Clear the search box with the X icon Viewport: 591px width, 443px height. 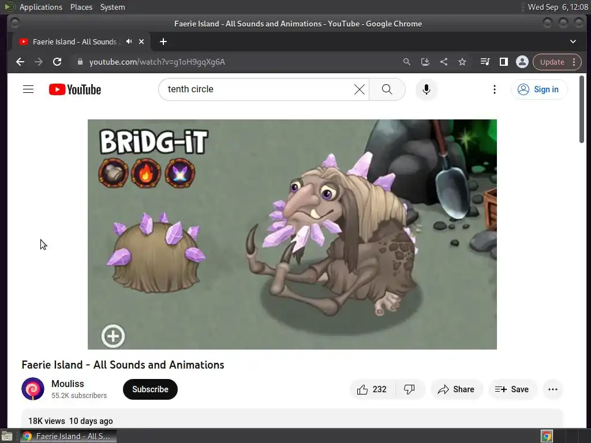360,89
